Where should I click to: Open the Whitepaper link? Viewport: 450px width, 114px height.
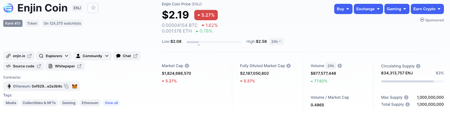65,66
